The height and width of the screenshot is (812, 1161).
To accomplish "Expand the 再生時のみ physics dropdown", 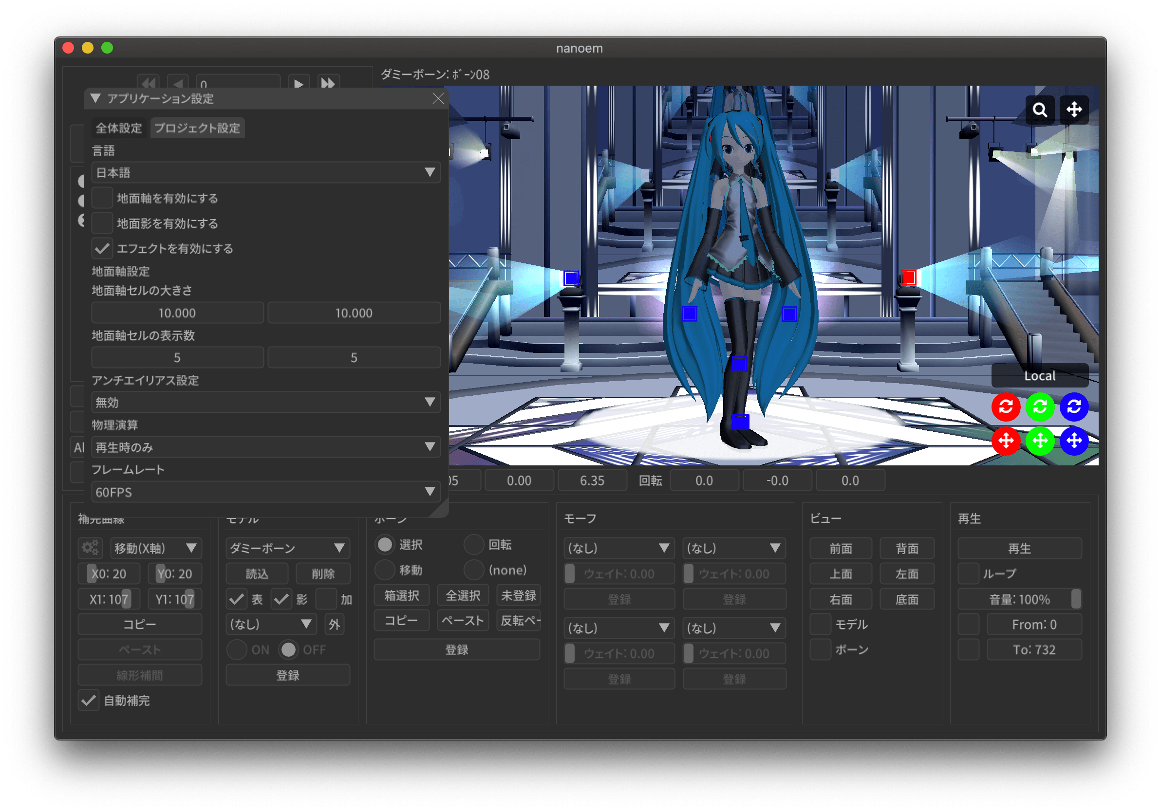I will [265, 447].
